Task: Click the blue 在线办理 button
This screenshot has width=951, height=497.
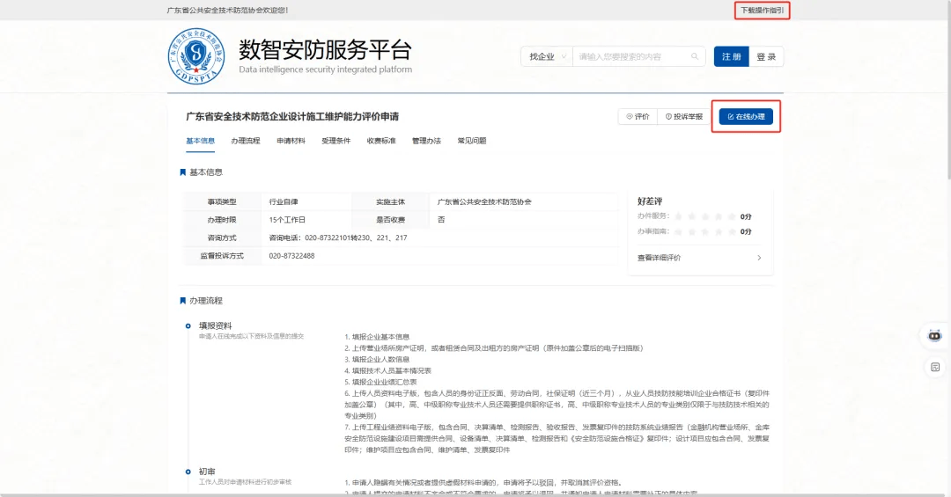Action: point(746,116)
